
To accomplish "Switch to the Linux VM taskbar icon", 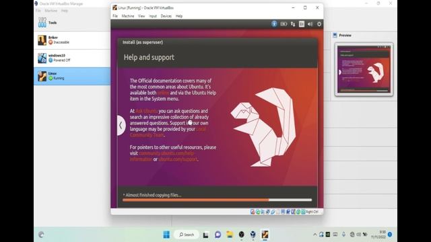I will (265, 235).
